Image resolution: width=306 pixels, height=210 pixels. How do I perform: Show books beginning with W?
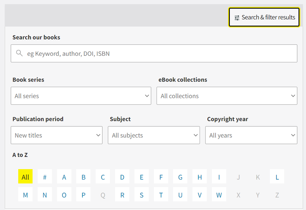pyautogui.click(x=219, y=194)
